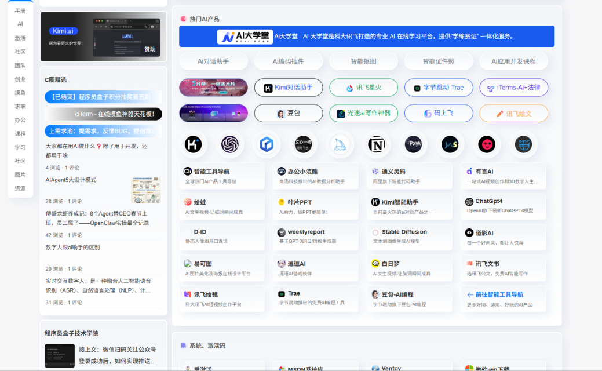
Task: Open the ChatGPT round logo icon
Action: click(230, 145)
